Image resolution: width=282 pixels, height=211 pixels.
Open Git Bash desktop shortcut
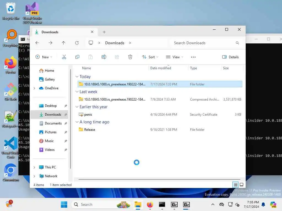[11, 92]
